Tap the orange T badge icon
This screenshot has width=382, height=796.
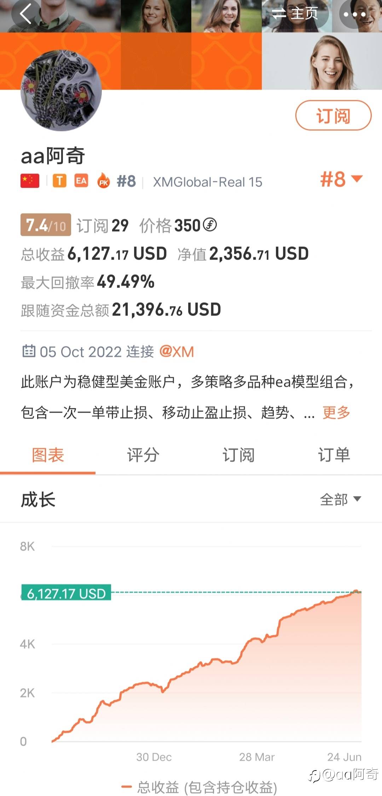click(x=59, y=181)
